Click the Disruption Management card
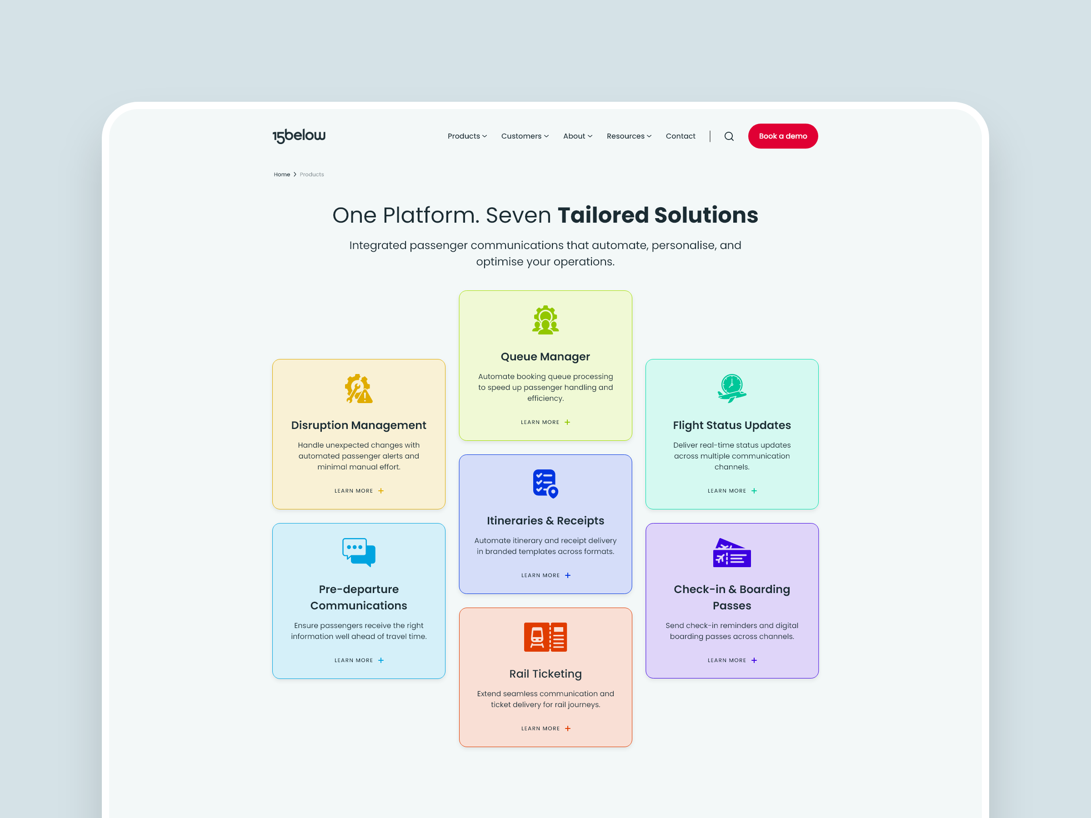This screenshot has width=1091, height=818. (x=358, y=434)
